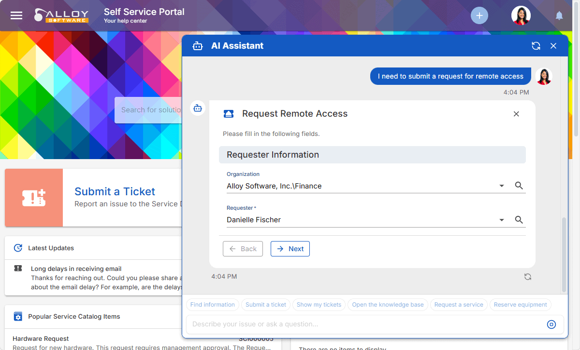This screenshot has height=350, width=580.
Task: Regenerate the assistant response below the form
Action: (527, 277)
